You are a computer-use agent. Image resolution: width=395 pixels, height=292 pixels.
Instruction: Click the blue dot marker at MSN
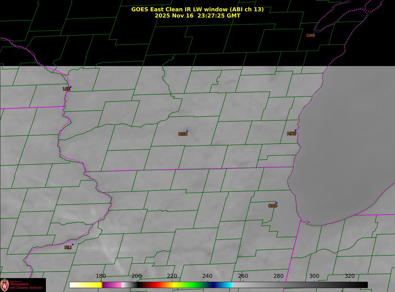187,131
